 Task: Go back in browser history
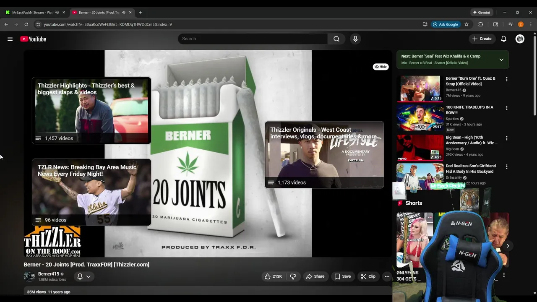6,24
